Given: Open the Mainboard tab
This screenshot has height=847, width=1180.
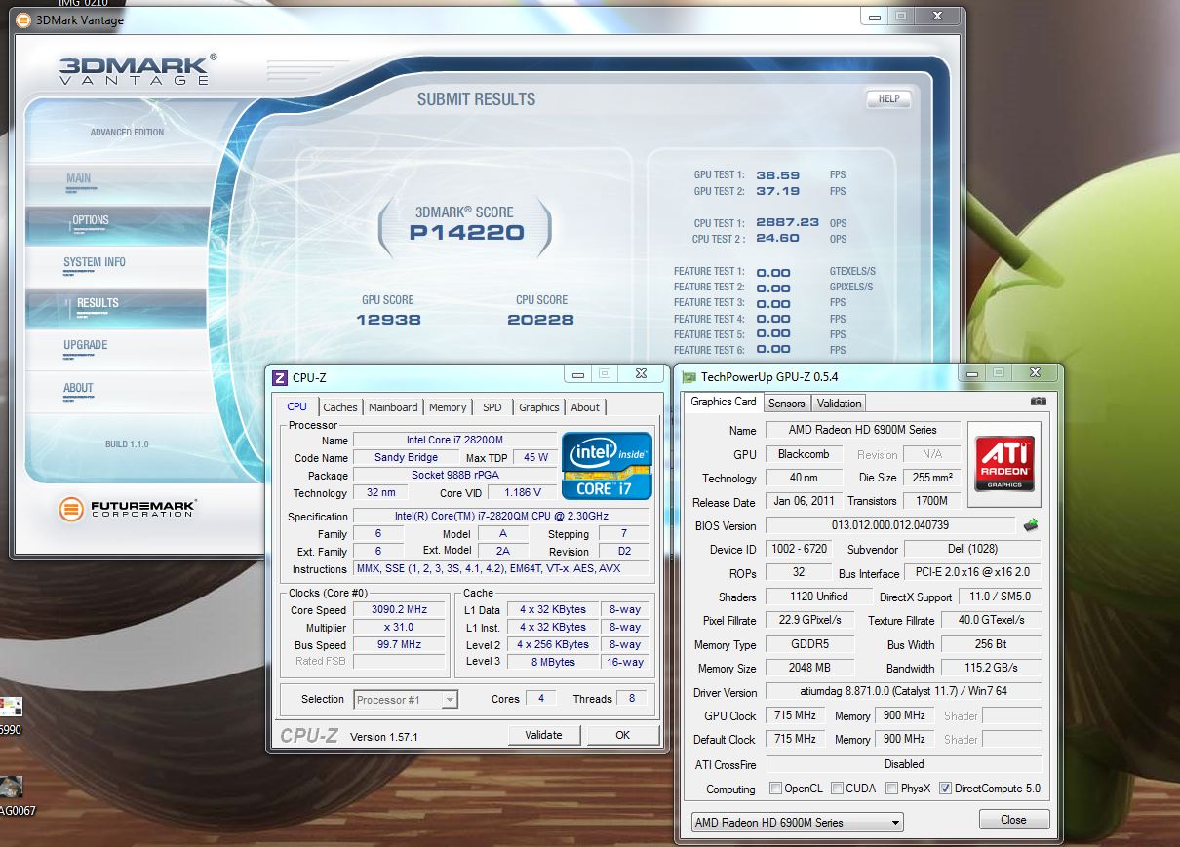Looking at the screenshot, I should coord(393,407).
